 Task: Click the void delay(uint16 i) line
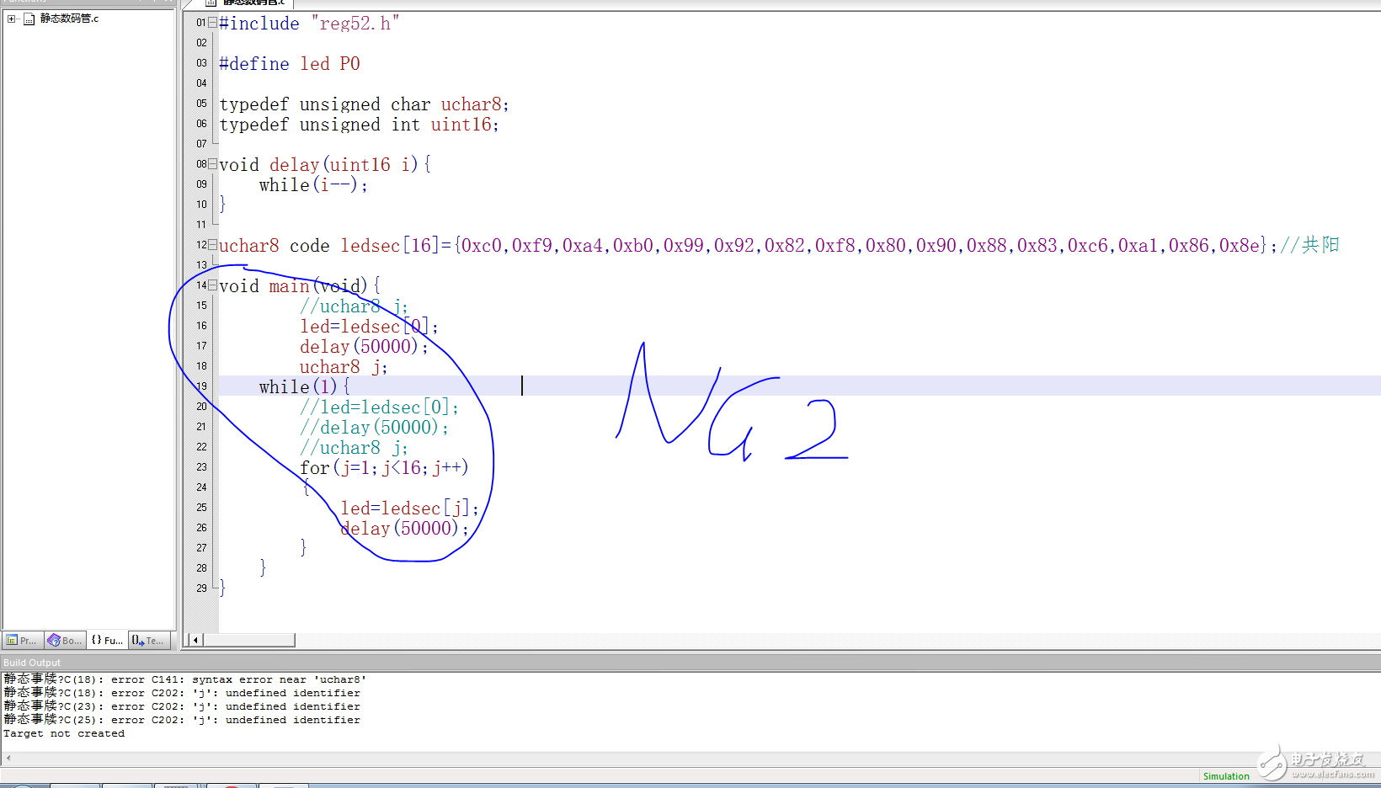pyautogui.click(x=325, y=165)
